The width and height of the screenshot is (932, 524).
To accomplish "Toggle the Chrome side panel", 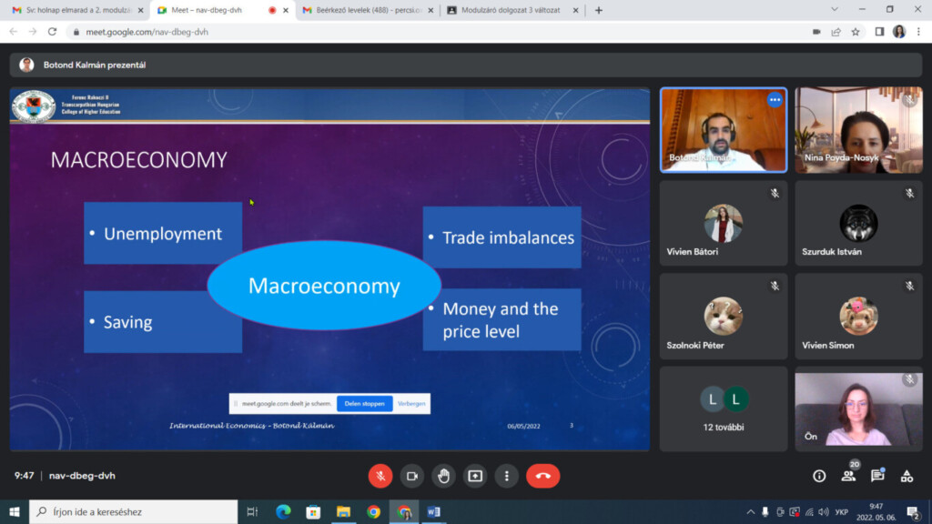I will pyautogui.click(x=879, y=31).
